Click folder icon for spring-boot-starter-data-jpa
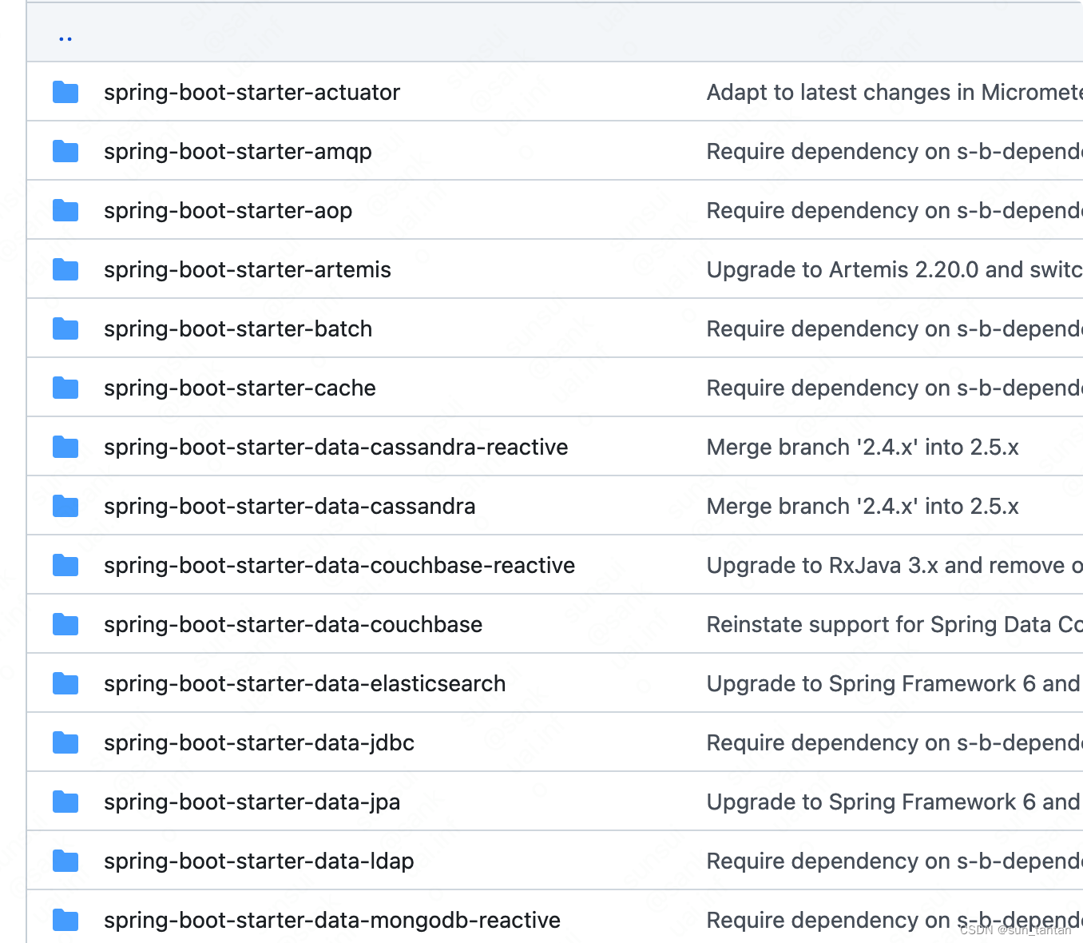Viewport: 1083px width, 943px height. pos(65,802)
